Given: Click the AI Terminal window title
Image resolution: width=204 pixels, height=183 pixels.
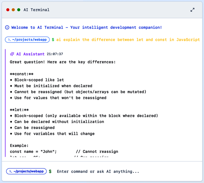Looking at the screenshot, I should point(36,10).
